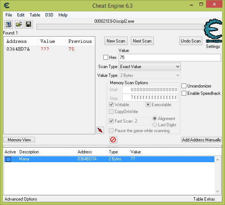The width and height of the screenshot is (225, 205).
Task: Select found address 0364BD7A in results
Action: [18, 49]
